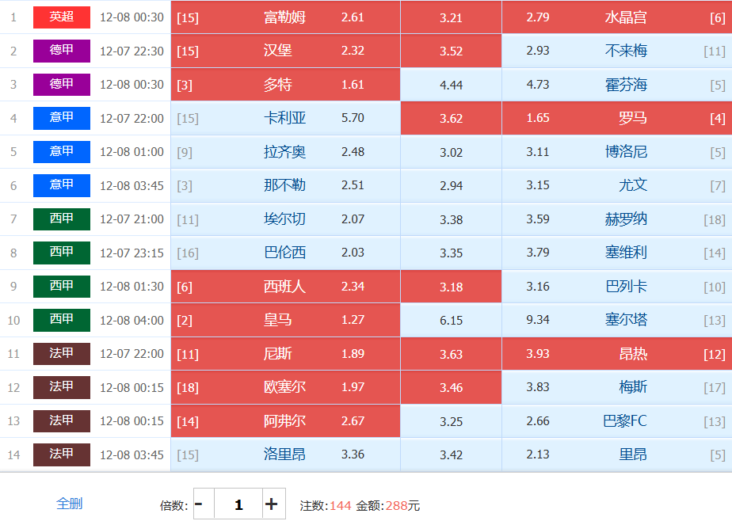This screenshot has height=521, width=732.
Task: Click the 倍数 multiplier input field
Action: [x=238, y=504]
